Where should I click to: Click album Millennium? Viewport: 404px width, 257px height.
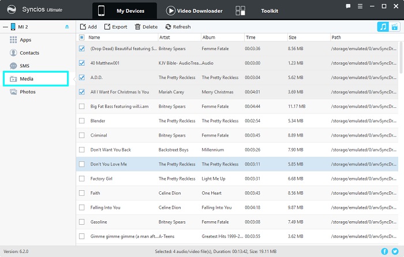pyautogui.click(x=213, y=150)
